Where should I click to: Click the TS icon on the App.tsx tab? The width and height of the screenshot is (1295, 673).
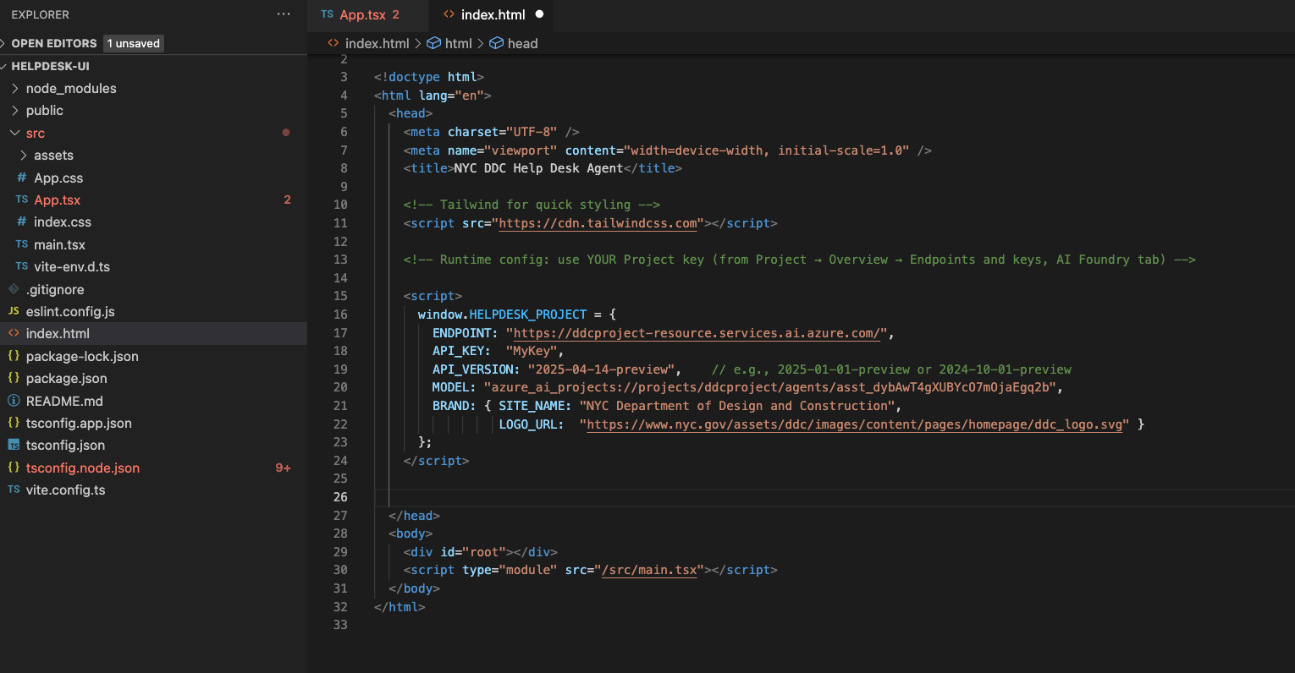[x=328, y=14]
